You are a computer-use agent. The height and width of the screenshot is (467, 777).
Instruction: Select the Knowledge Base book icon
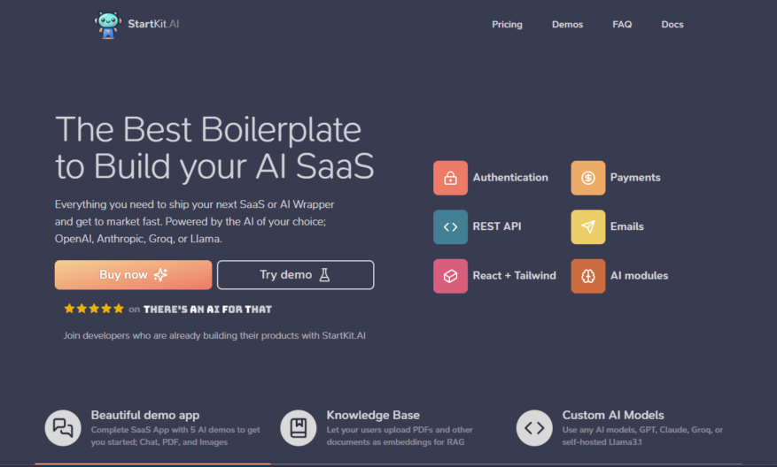pos(299,428)
